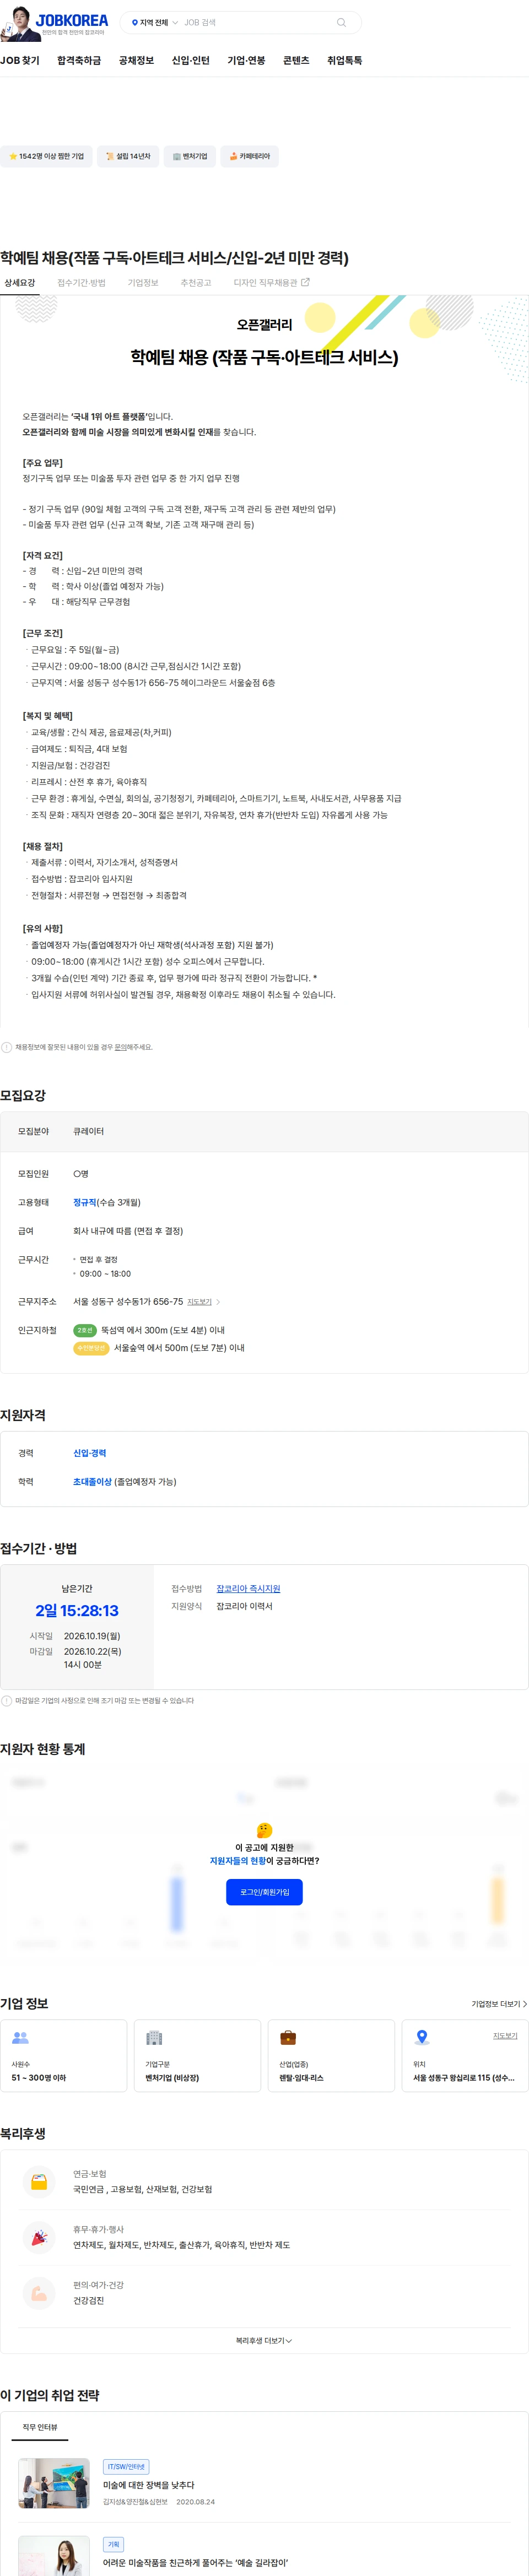Open the 미술에 대한 장벽을 낮추다 thumbnail
529x2576 pixels.
(54, 2483)
